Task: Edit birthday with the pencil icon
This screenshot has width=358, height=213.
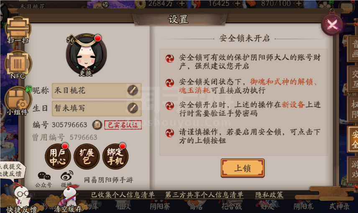Action: 133,108
